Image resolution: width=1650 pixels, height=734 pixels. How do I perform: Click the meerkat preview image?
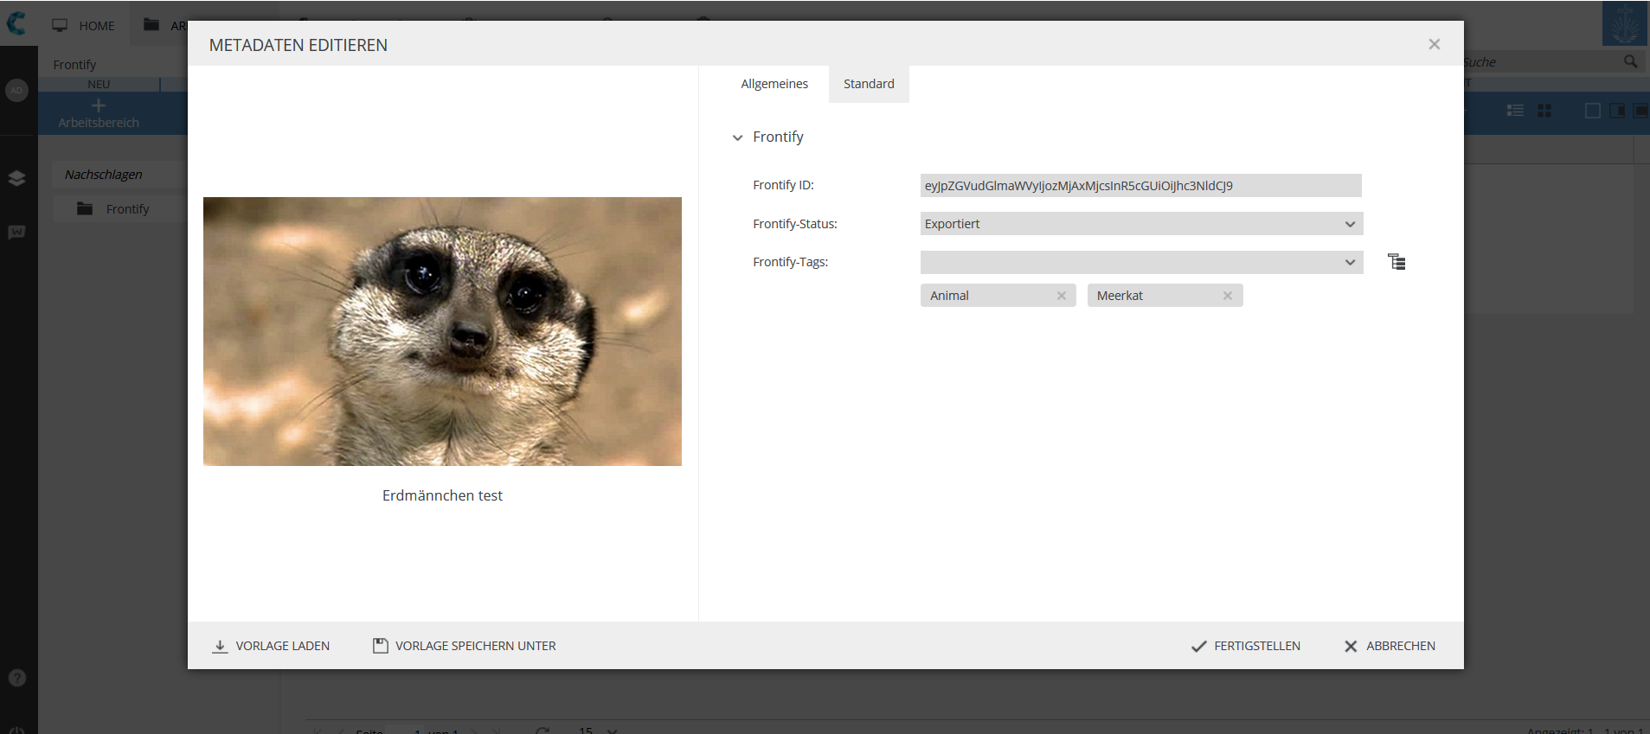point(442,331)
